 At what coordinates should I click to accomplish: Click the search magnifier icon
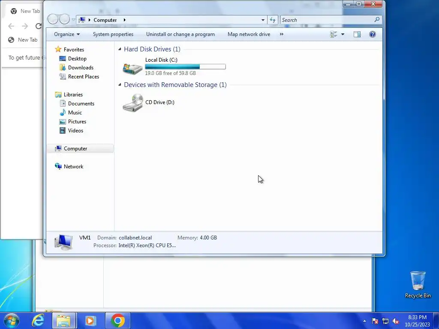[377, 20]
